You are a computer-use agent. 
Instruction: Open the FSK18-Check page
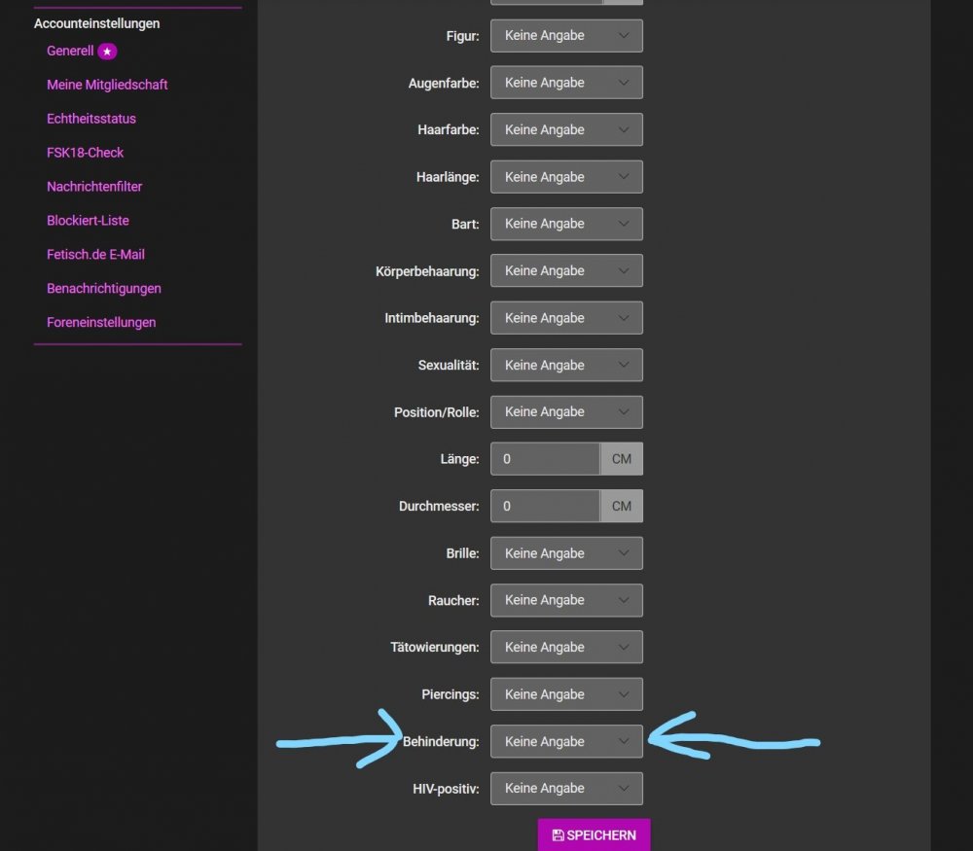(x=85, y=152)
